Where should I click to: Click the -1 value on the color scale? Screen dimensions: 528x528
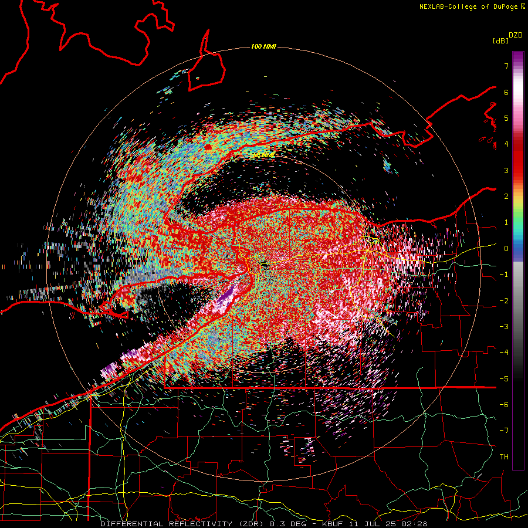click(x=504, y=275)
